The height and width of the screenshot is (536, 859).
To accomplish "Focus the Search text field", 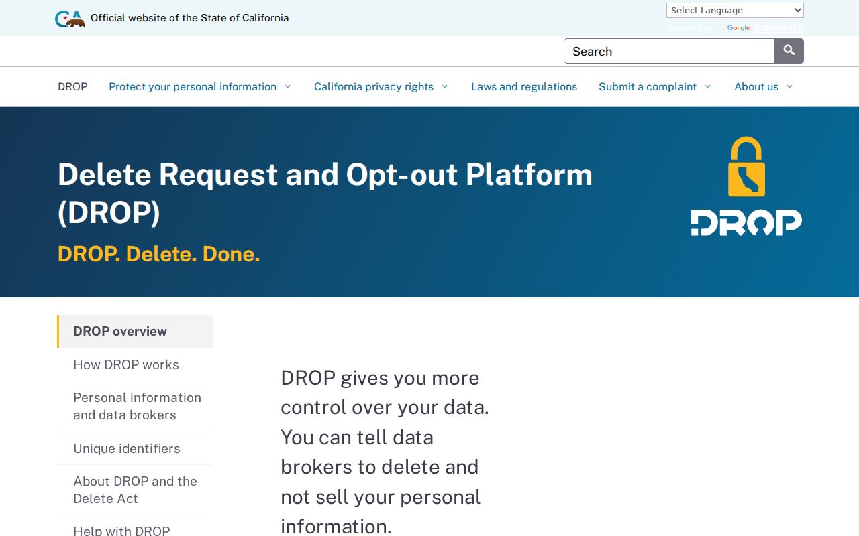I will (669, 51).
